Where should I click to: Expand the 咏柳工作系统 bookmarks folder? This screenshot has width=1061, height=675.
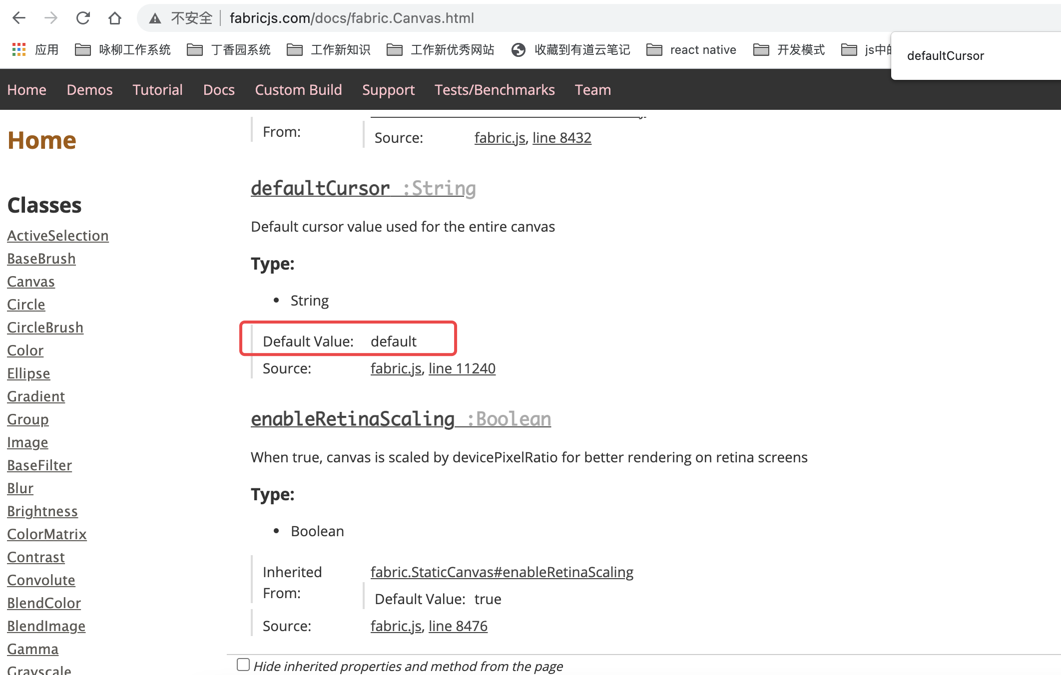click(x=83, y=49)
